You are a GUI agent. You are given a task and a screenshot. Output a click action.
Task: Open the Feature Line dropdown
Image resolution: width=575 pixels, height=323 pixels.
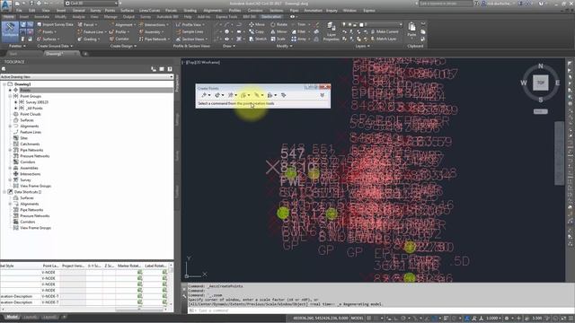click(x=91, y=32)
